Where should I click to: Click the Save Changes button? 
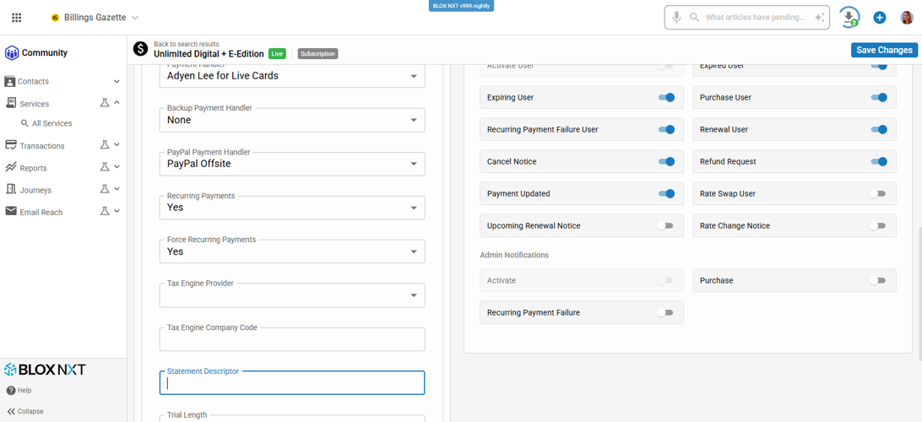(883, 50)
